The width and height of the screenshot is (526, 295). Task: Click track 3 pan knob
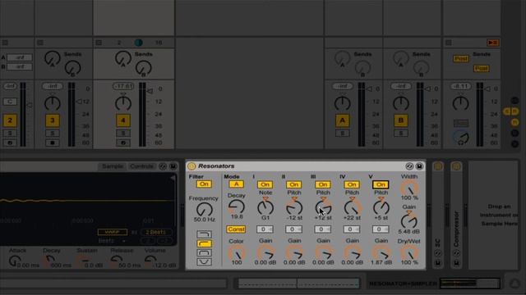click(53, 103)
